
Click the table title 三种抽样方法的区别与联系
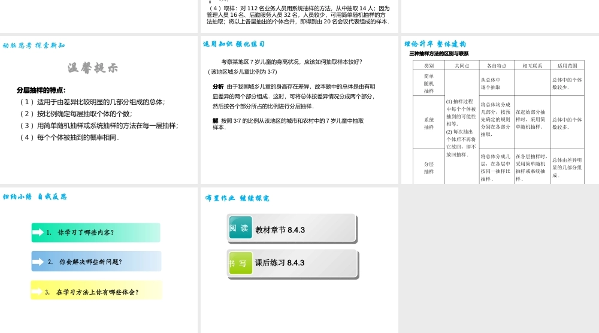439,53
